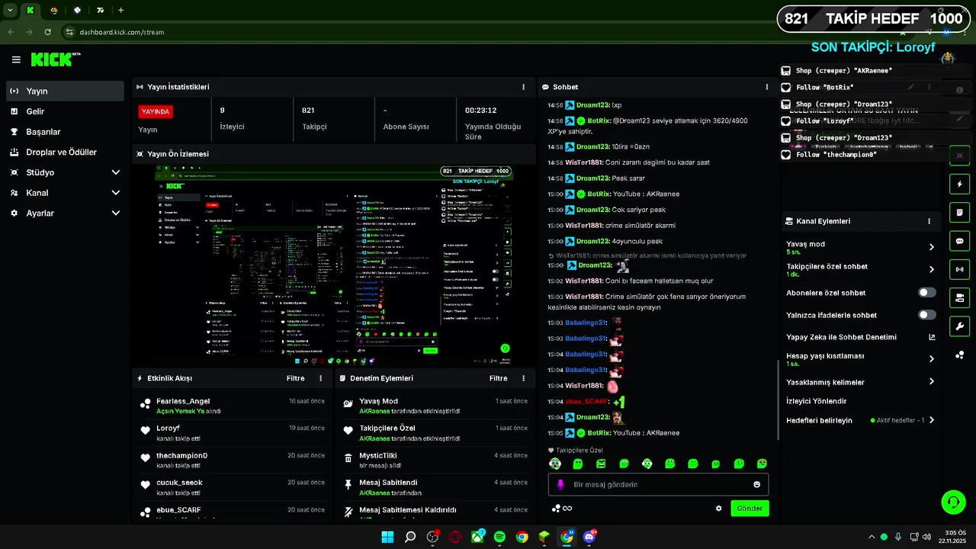The width and height of the screenshot is (976, 549).
Task: Click the chat points icon with infinity
Action: (562, 509)
